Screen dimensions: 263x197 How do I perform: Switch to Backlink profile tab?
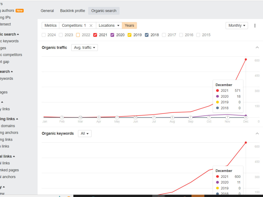tap(73, 11)
